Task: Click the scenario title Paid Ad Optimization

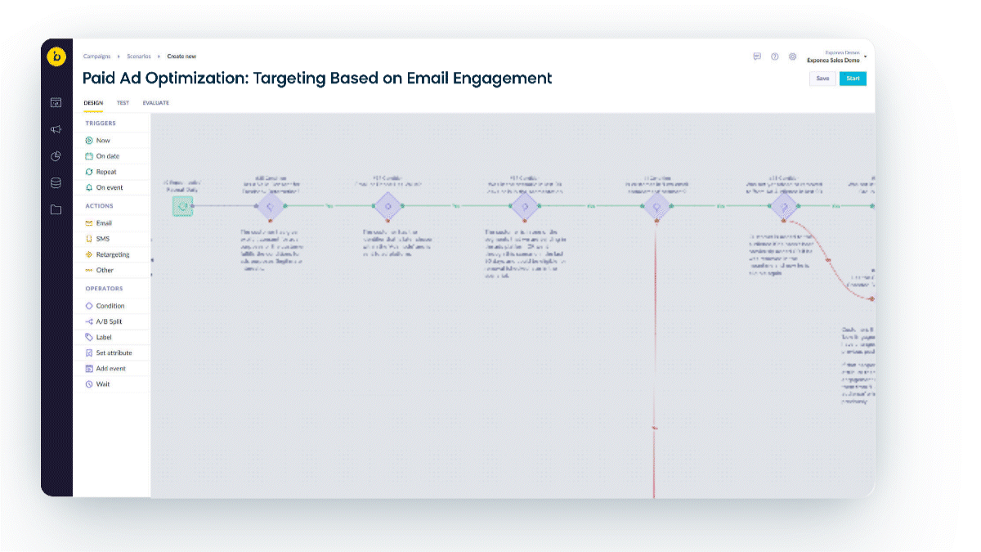Action: (317, 79)
